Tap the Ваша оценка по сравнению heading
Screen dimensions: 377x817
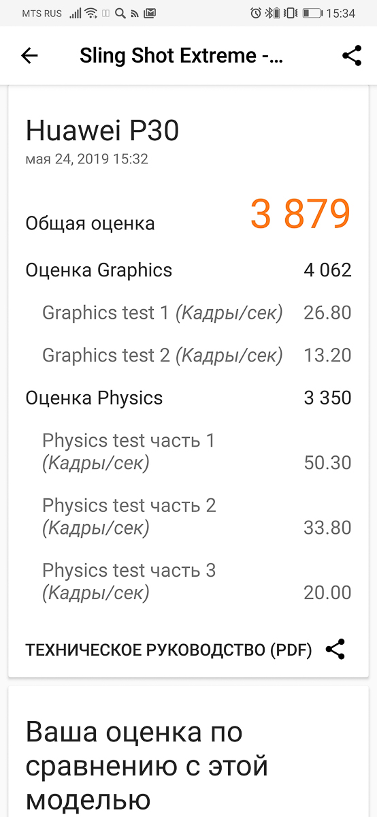(x=147, y=765)
